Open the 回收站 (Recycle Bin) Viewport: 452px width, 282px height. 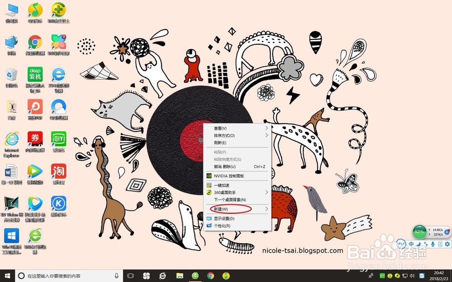point(11,74)
